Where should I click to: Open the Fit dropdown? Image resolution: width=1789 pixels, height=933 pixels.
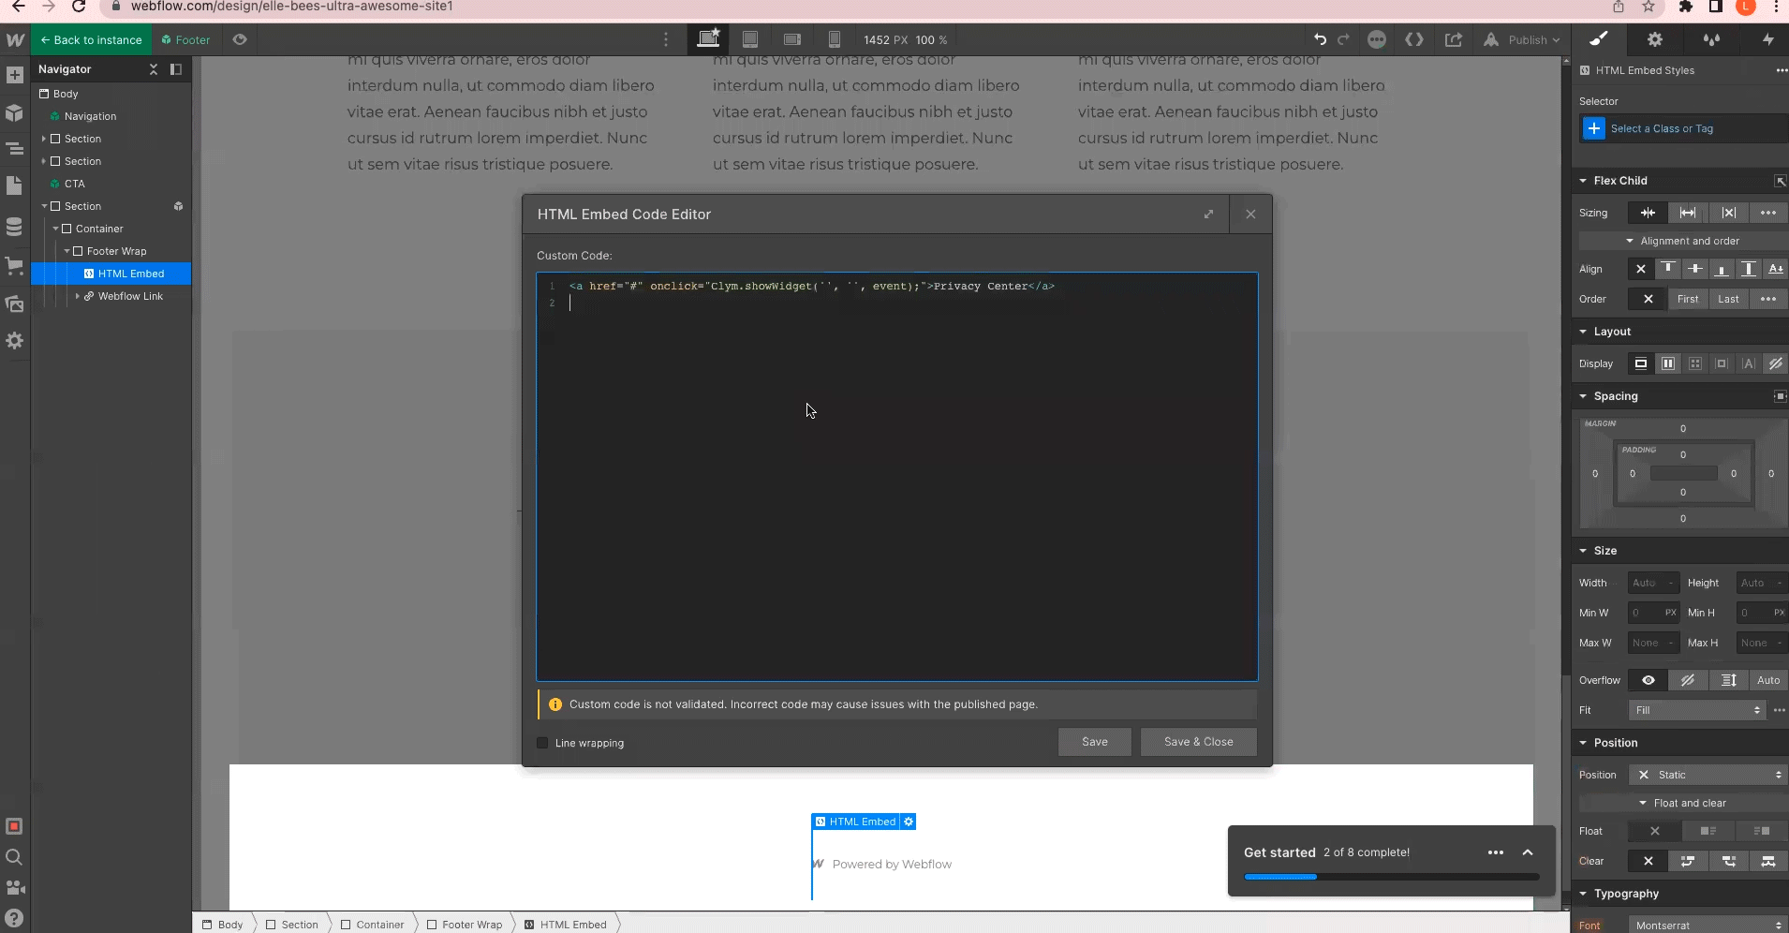(x=1697, y=710)
